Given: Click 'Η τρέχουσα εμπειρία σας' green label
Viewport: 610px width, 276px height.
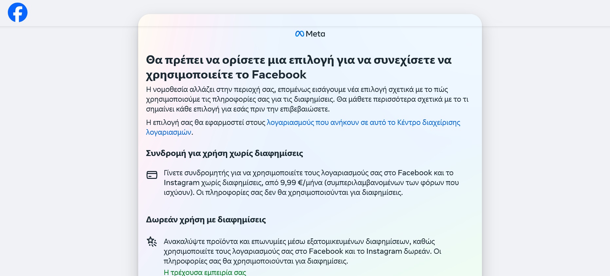Looking at the screenshot, I should [205, 272].
